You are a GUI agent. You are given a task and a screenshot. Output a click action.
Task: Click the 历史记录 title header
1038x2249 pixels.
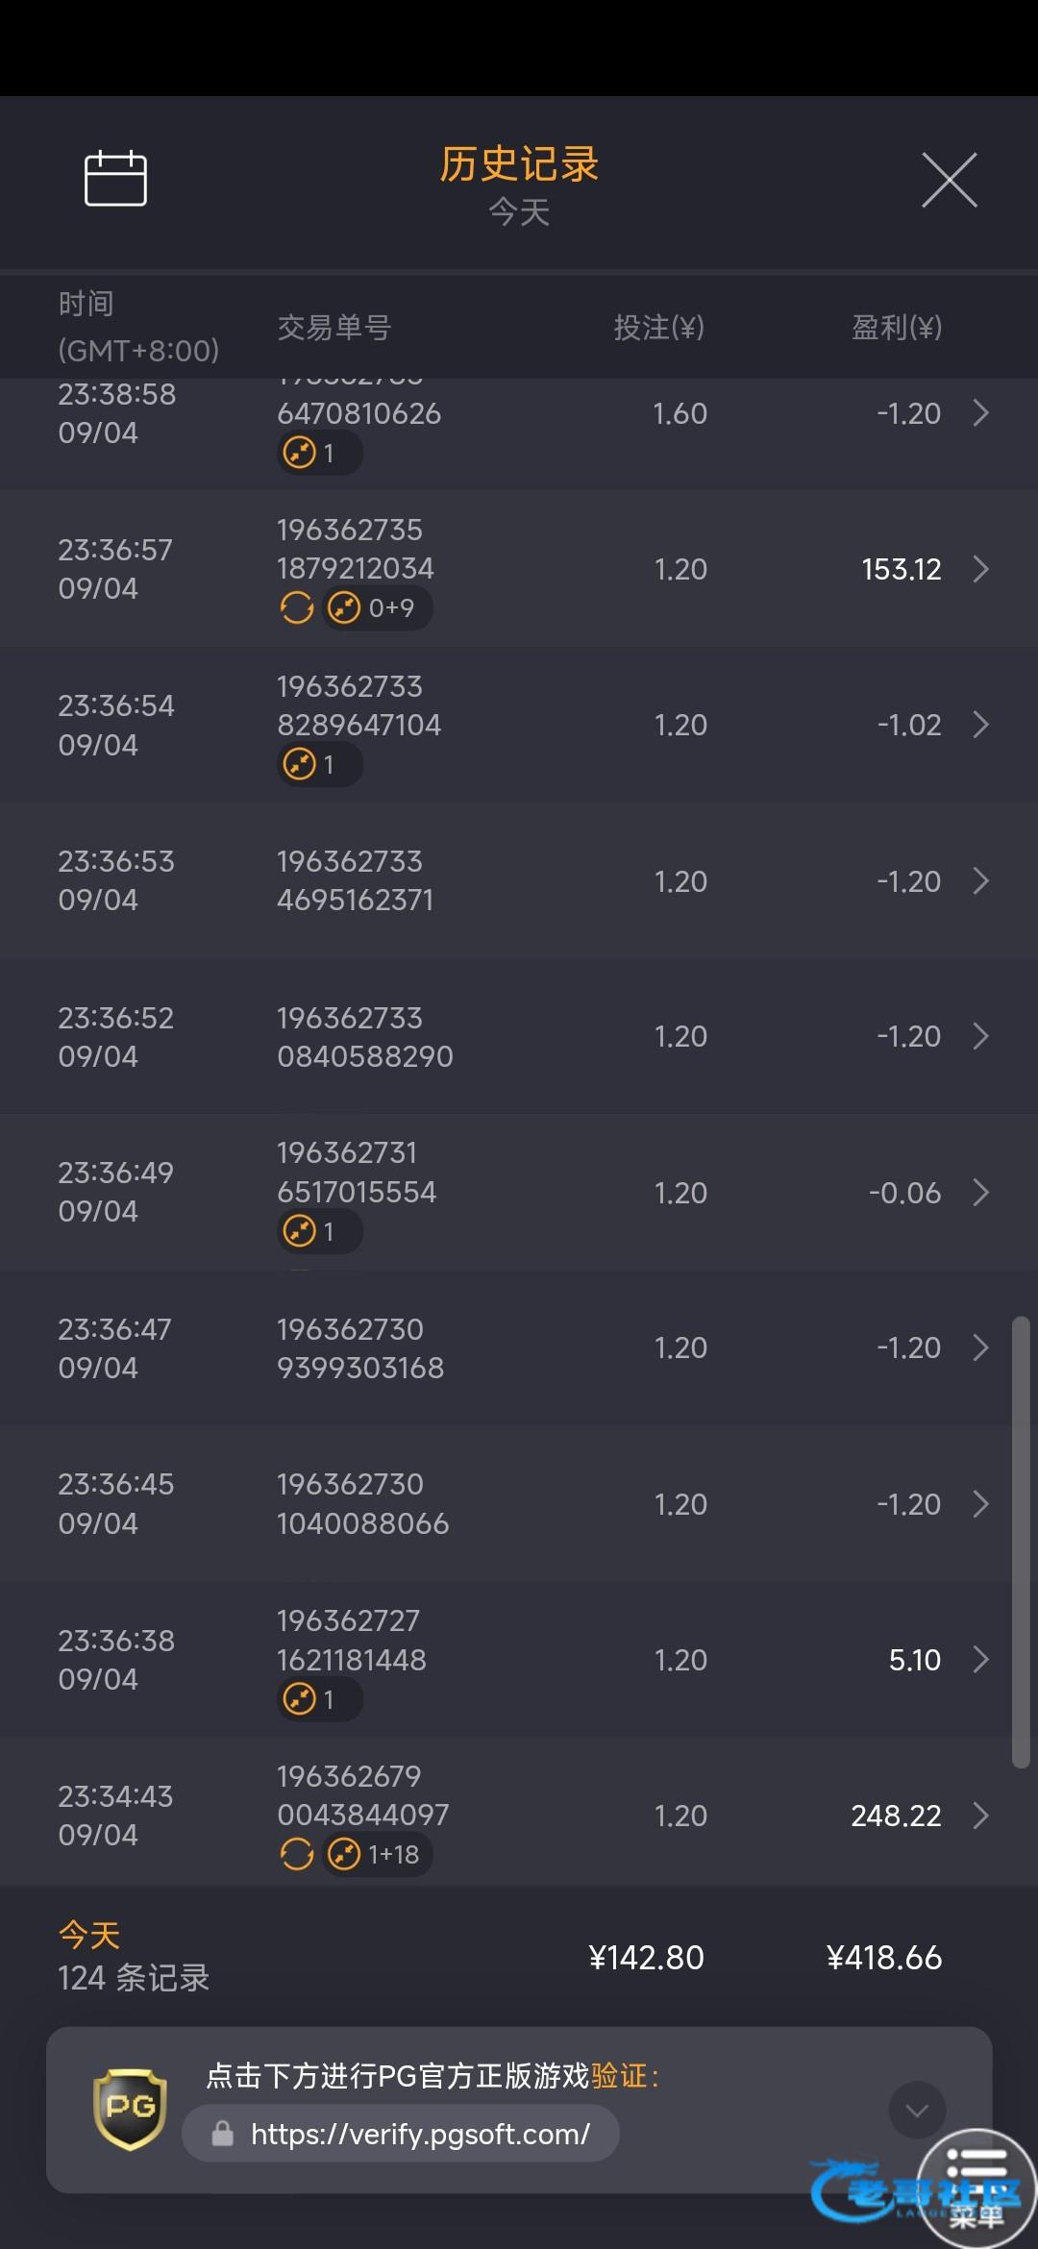[519, 164]
